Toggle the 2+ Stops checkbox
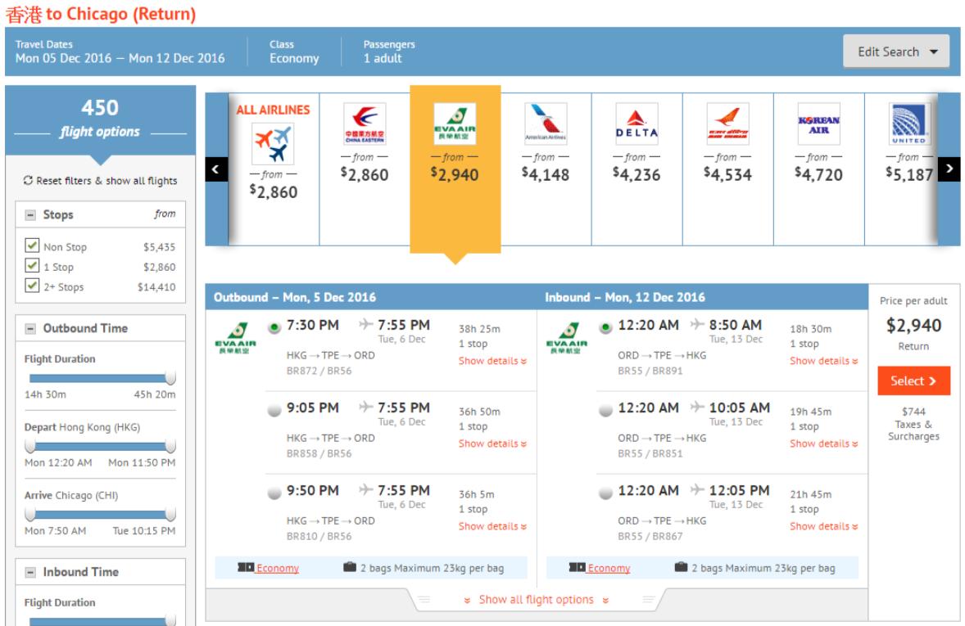Screen dimensions: 965x626 [32, 286]
